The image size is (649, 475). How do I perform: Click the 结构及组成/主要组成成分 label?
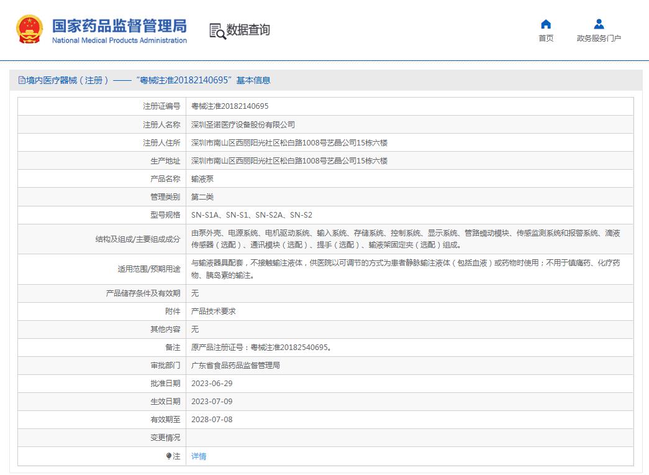coord(138,239)
